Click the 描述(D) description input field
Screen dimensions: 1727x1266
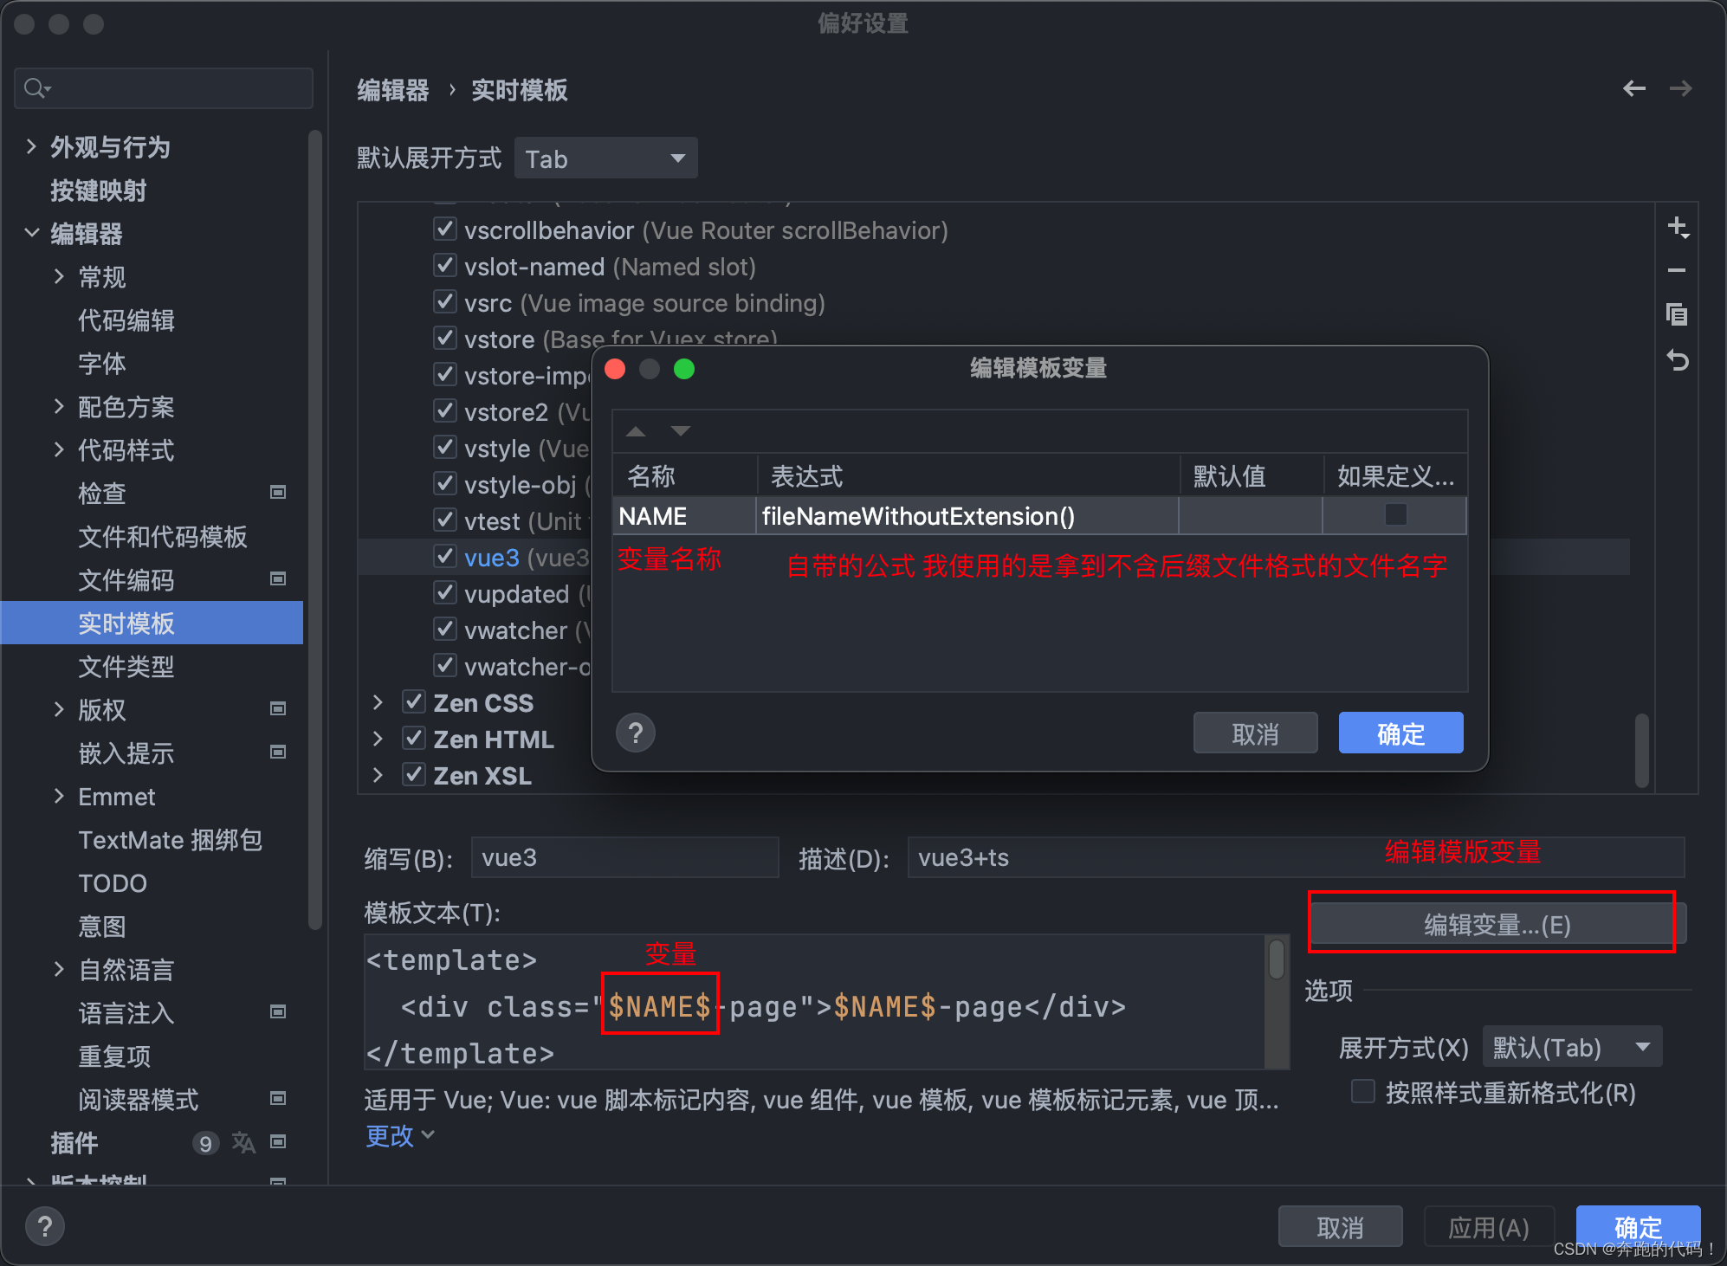(1296, 857)
